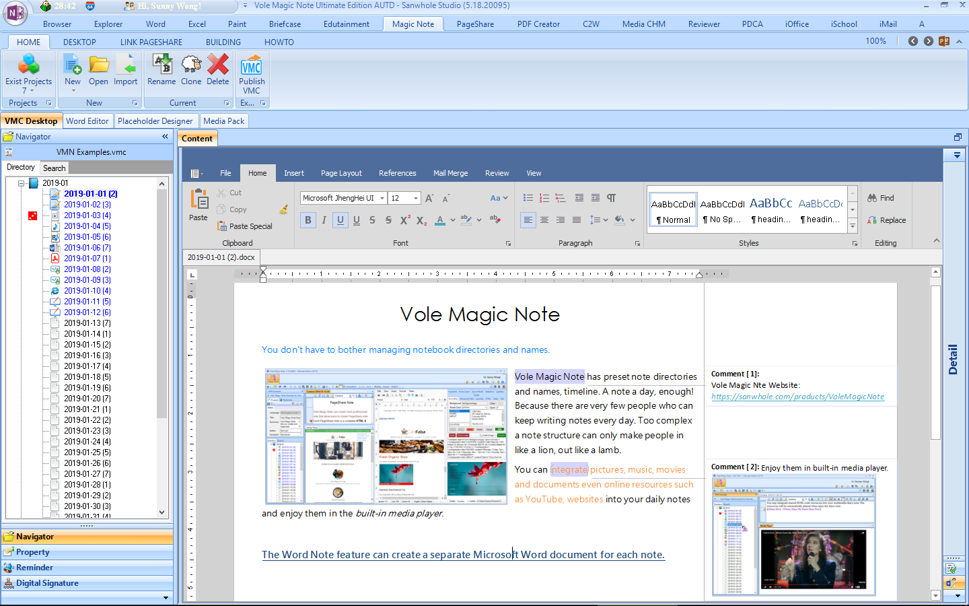The height and width of the screenshot is (606, 969).
Task: Toggle align text left
Action: pyautogui.click(x=528, y=220)
